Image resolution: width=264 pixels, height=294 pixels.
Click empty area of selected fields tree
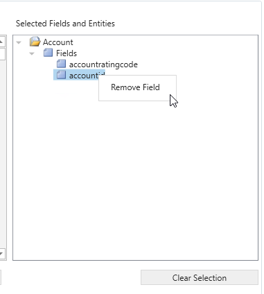point(135,180)
